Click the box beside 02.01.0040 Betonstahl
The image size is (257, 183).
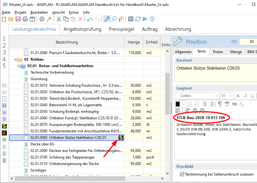[26, 105]
